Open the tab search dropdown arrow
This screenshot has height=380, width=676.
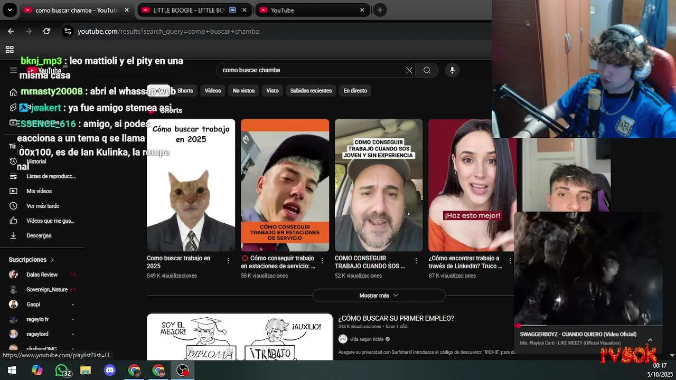10,10
